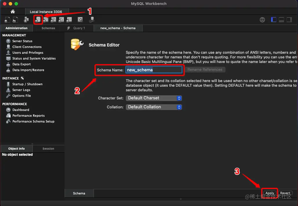Open Performance Schema Setup
The width and height of the screenshot is (298, 206).
point(33,121)
